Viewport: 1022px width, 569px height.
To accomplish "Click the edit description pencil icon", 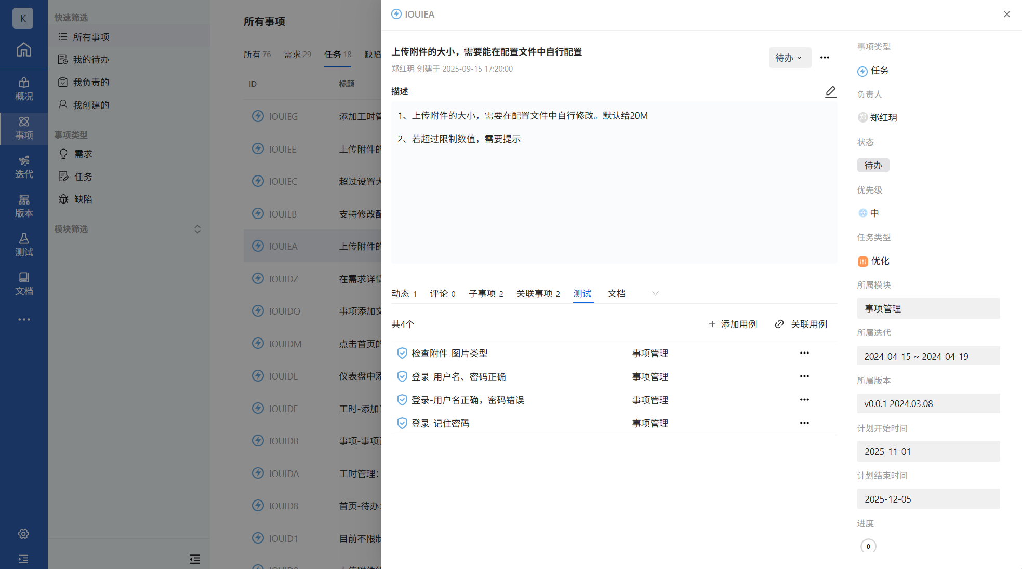I will point(830,92).
